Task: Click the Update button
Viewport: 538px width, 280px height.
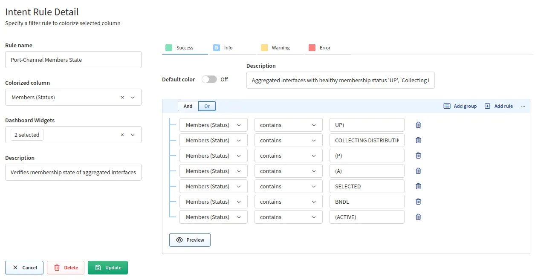Action: pos(108,268)
